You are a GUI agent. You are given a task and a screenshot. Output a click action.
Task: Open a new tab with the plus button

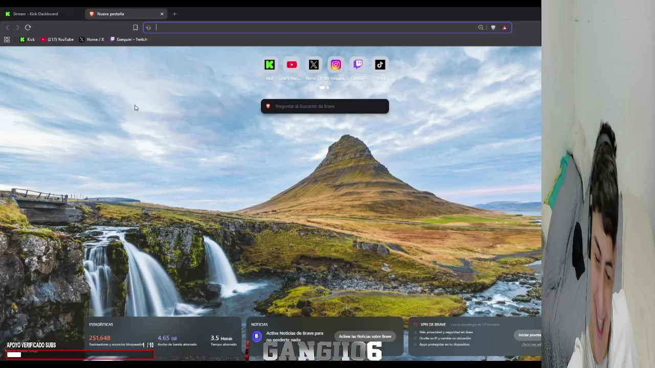point(174,14)
